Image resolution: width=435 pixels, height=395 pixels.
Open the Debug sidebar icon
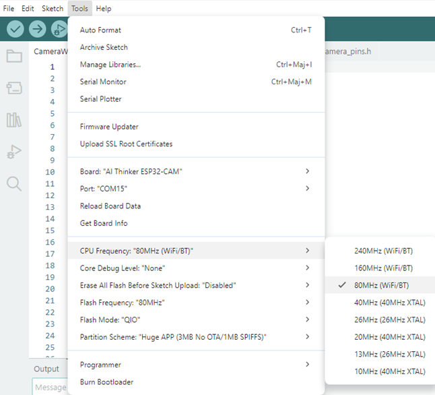pos(14,152)
